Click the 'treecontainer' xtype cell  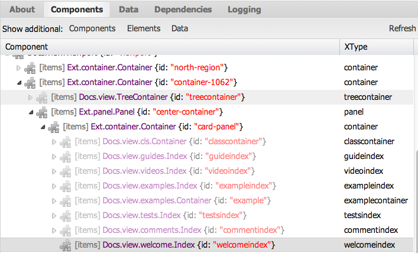[368, 98]
